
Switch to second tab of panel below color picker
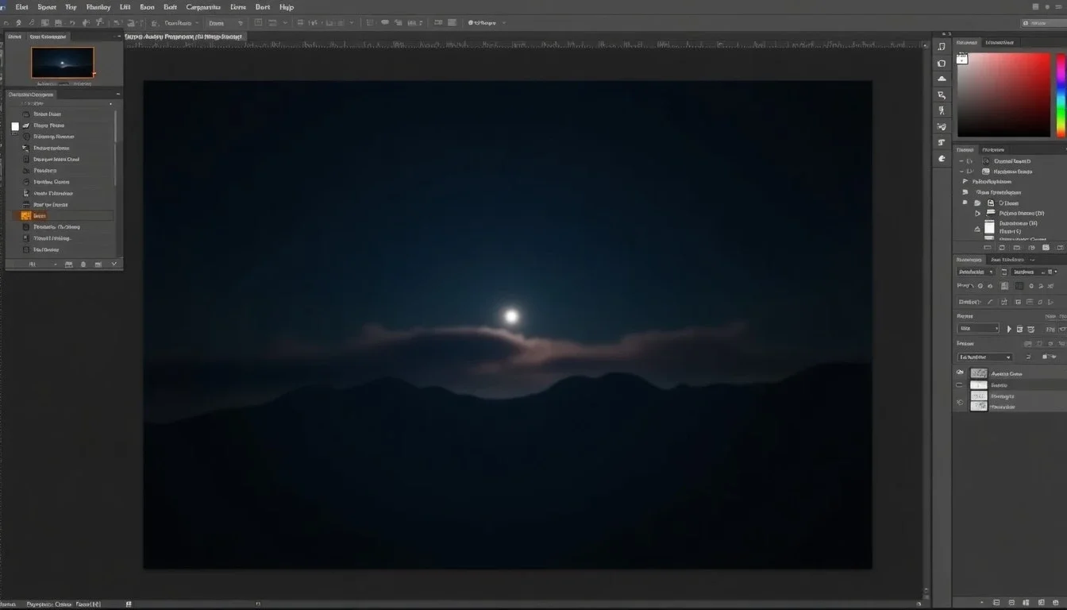point(993,149)
